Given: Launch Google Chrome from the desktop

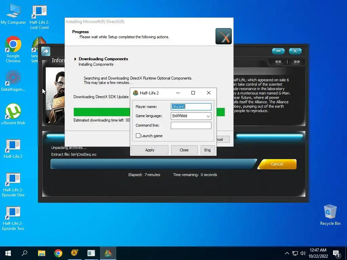Looking at the screenshot, I should click(x=13, y=49).
